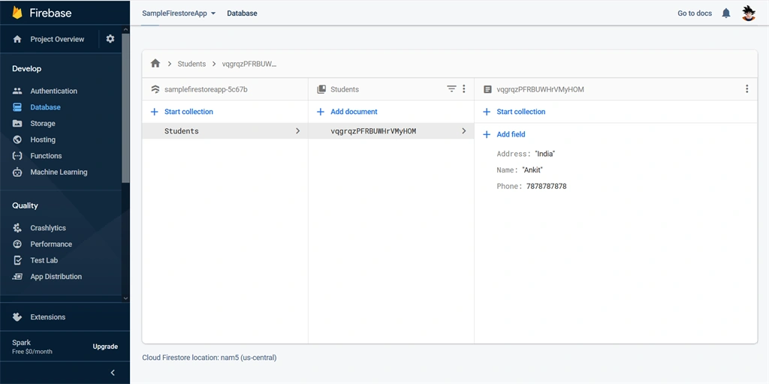Viewport: 769px width, 384px height.
Task: Open Students collection three-dot menu
Action: [464, 88]
